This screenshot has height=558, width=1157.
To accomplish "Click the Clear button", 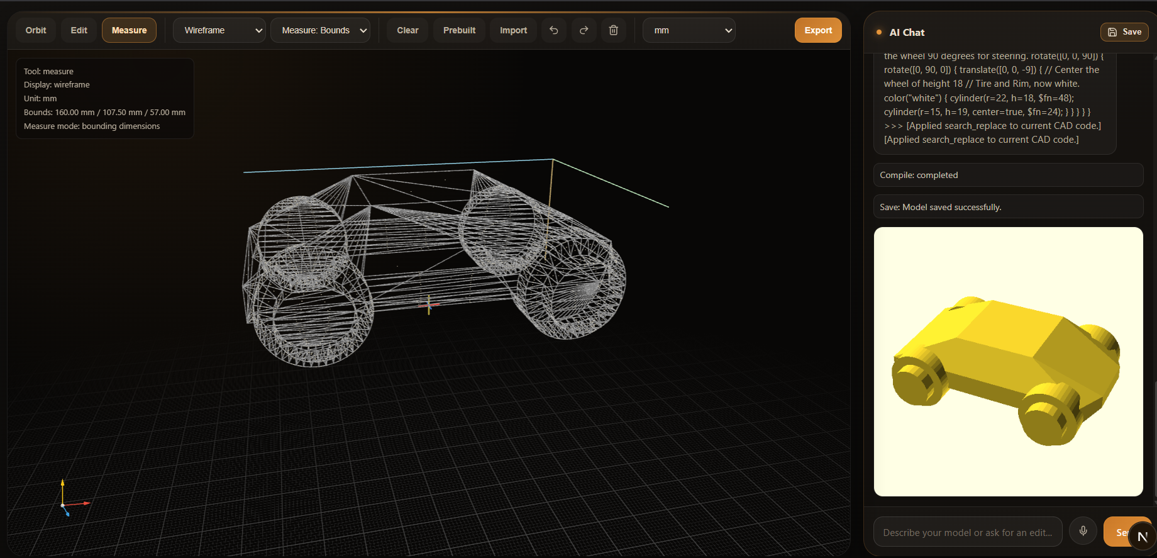I will pyautogui.click(x=407, y=30).
